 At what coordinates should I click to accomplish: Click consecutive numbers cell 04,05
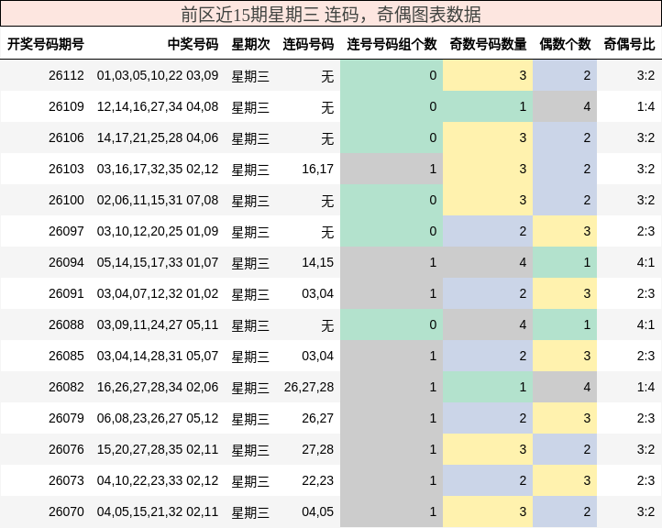318,512
